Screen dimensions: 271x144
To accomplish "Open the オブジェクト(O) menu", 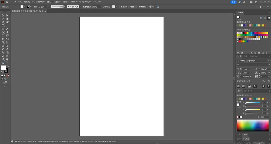I will 38,2.
